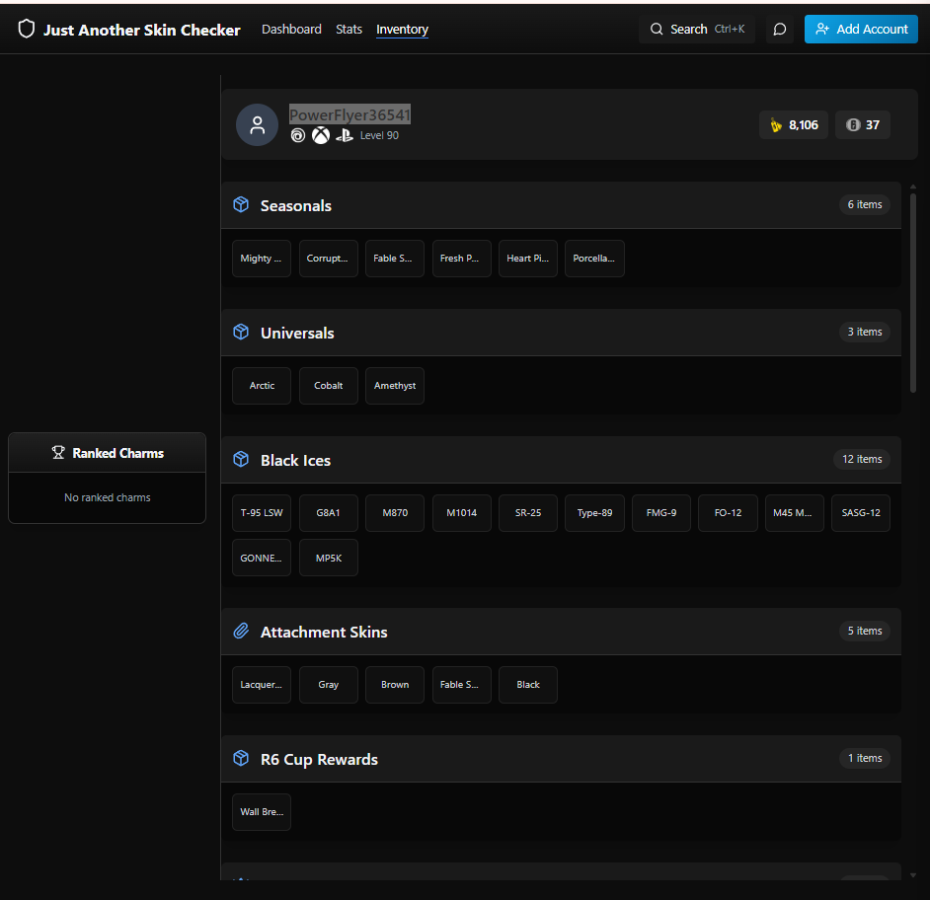Click the user avatar icon
This screenshot has height=900, width=930.
coord(257,125)
